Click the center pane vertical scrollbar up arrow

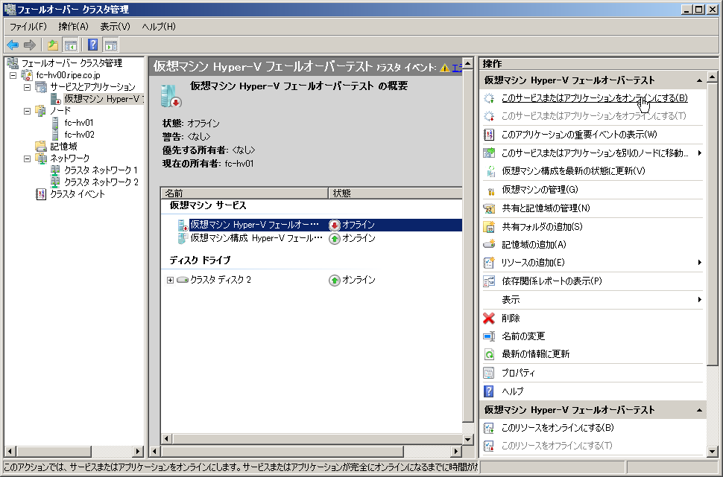click(x=467, y=63)
